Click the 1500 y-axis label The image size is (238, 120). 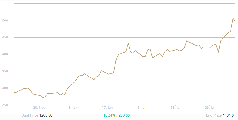click(4, 21)
